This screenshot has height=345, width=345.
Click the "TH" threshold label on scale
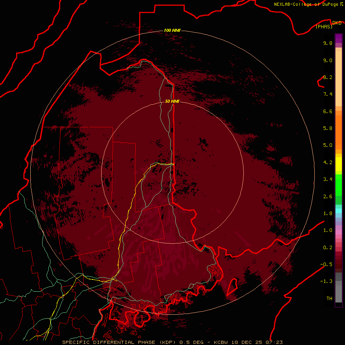pos(329,299)
